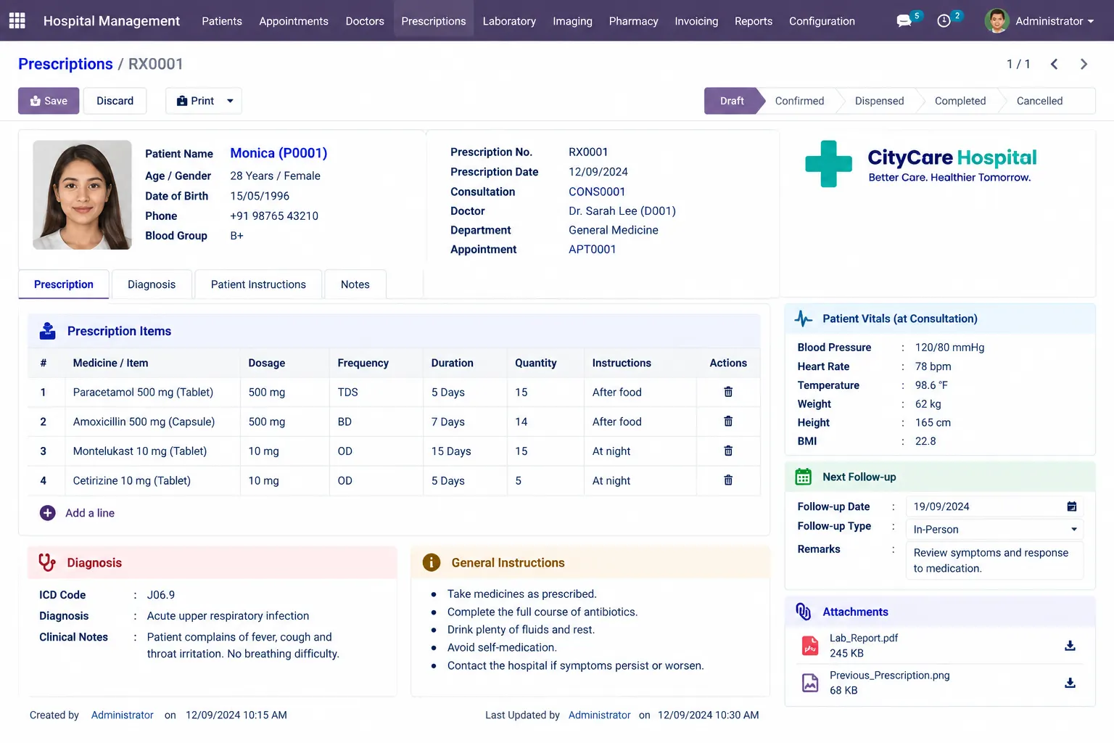Open the Follow-up Type dropdown

pos(994,530)
